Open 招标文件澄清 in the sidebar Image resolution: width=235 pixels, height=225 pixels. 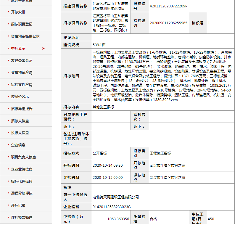22,85
